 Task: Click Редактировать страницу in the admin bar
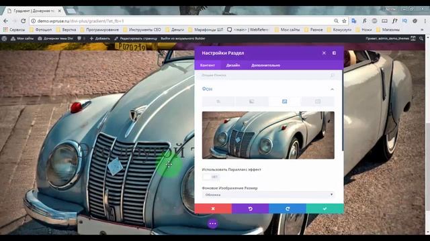pyautogui.click(x=136, y=39)
